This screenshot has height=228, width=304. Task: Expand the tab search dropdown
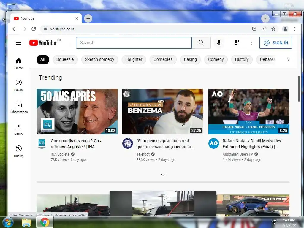[265, 18]
